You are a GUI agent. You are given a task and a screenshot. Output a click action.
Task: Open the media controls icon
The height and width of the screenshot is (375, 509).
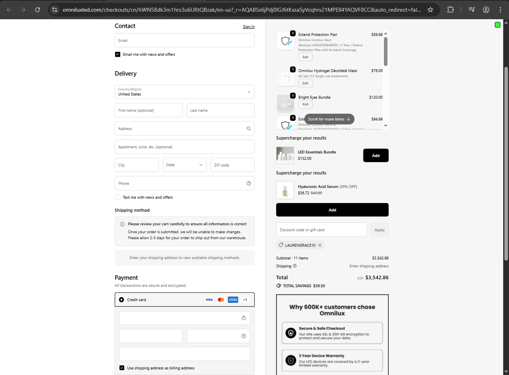(x=472, y=9)
